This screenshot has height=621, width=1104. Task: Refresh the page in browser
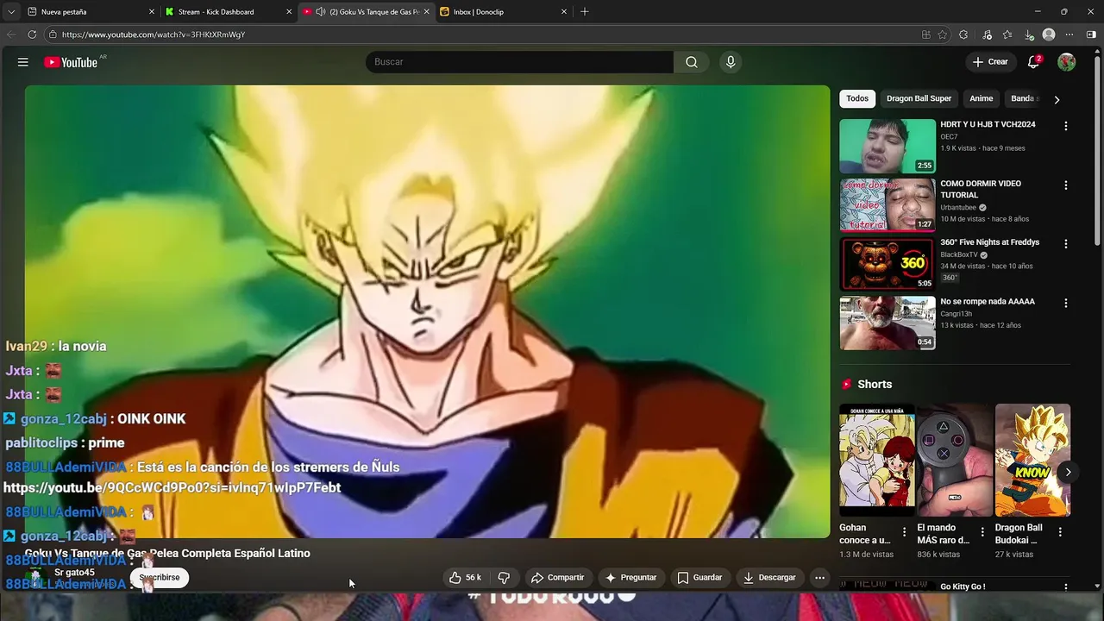click(32, 34)
